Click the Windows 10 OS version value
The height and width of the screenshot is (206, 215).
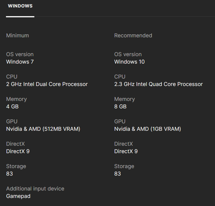[x=129, y=62]
